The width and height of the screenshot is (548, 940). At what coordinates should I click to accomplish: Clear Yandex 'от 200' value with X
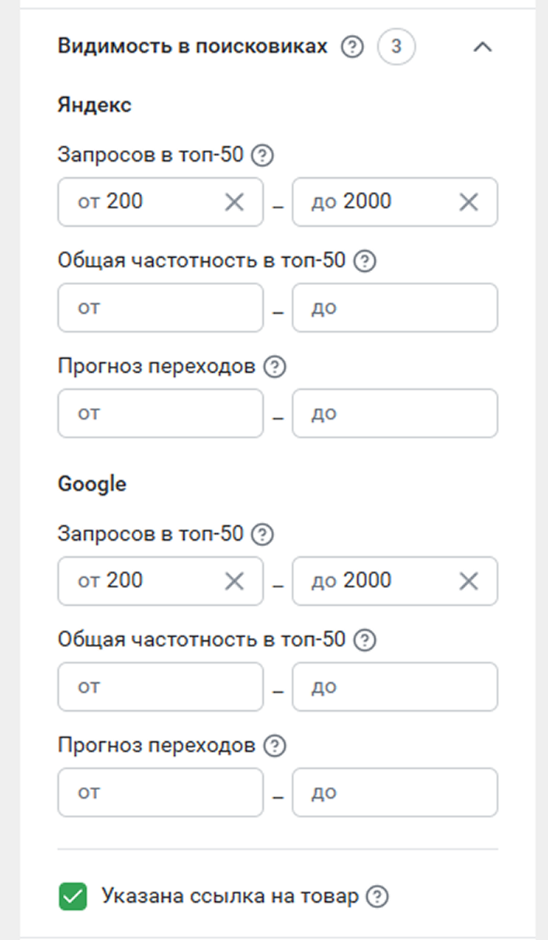(234, 202)
